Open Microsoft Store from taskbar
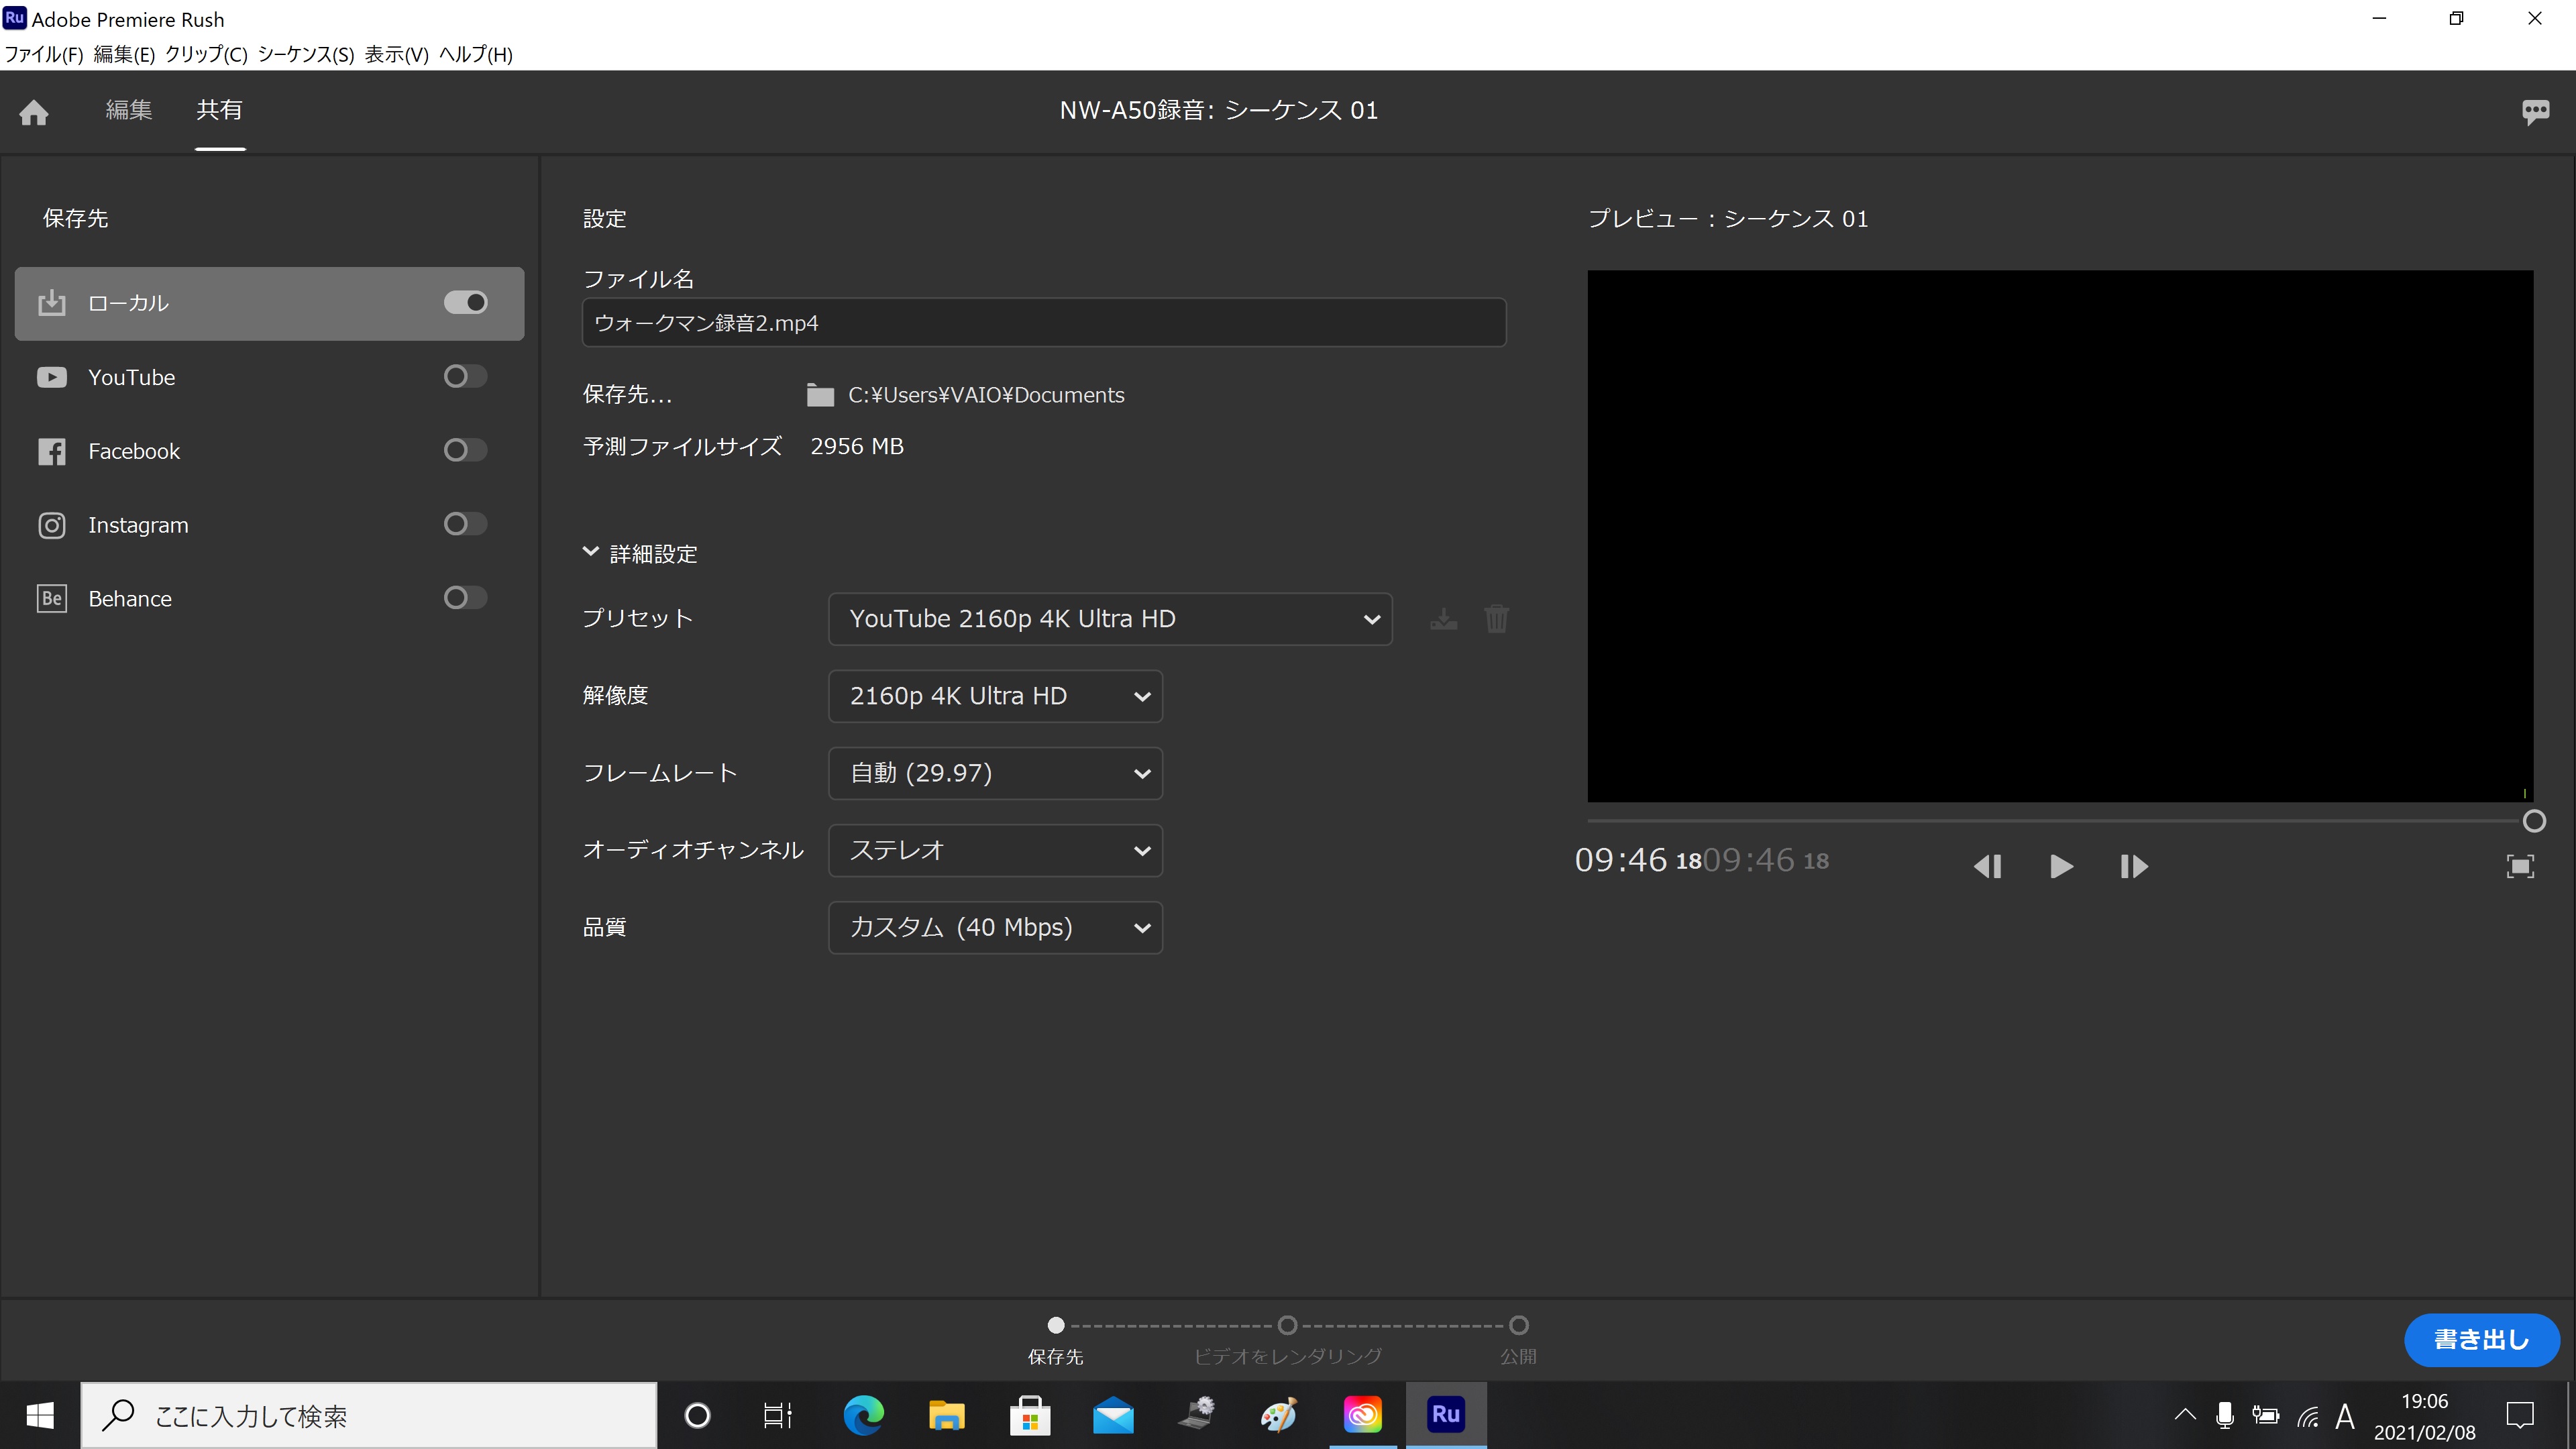The image size is (2576, 1449). pos(1029,1415)
